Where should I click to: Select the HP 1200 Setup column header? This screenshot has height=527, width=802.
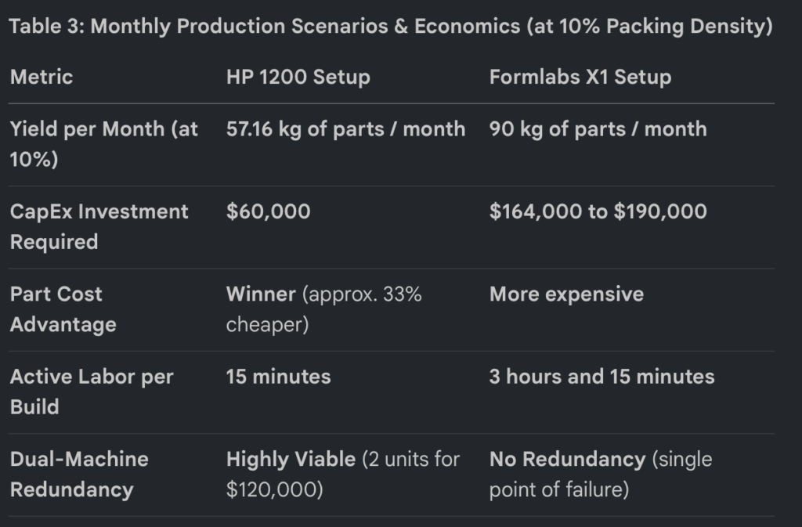point(298,78)
